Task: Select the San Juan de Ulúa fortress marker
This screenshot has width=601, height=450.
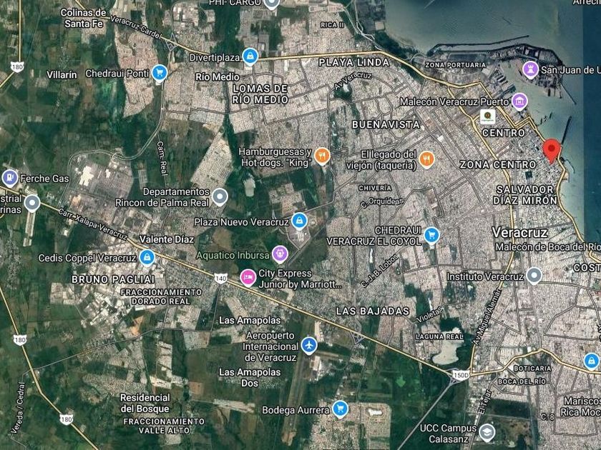Action: (x=530, y=70)
